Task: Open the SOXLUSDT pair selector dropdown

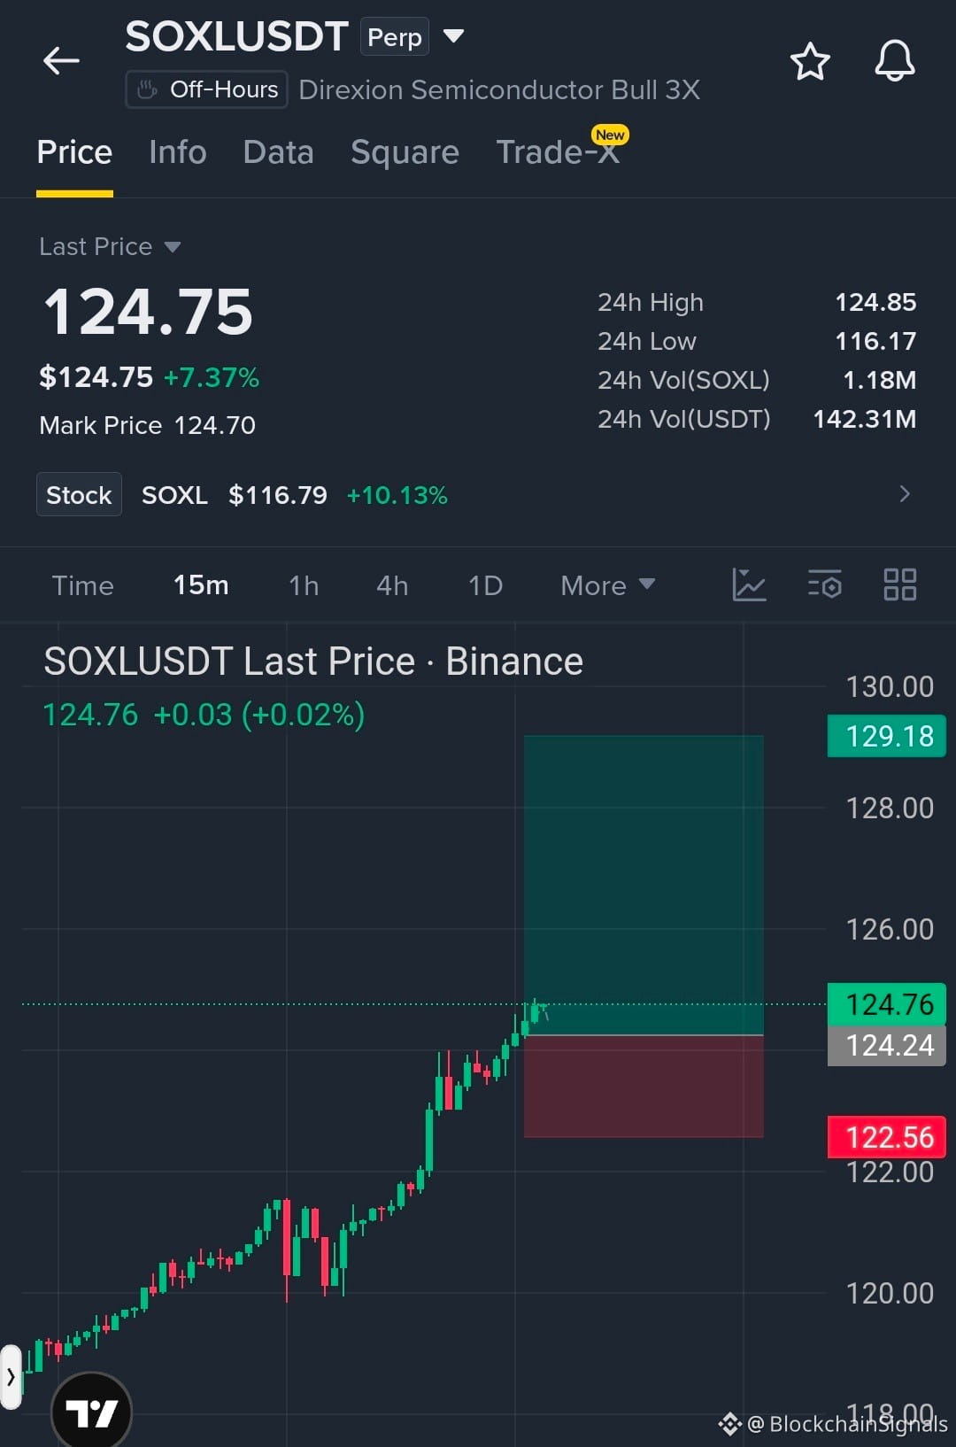Action: tap(453, 36)
